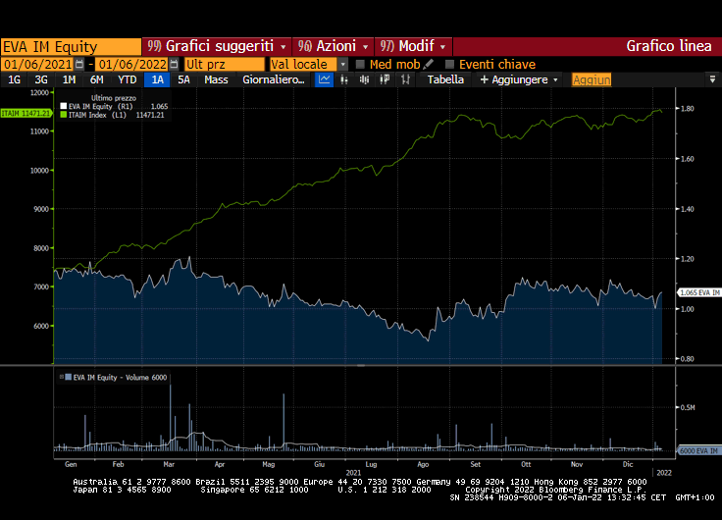Click the Aggiungere add button
Viewport: 722px width, 520px height.
[519, 79]
